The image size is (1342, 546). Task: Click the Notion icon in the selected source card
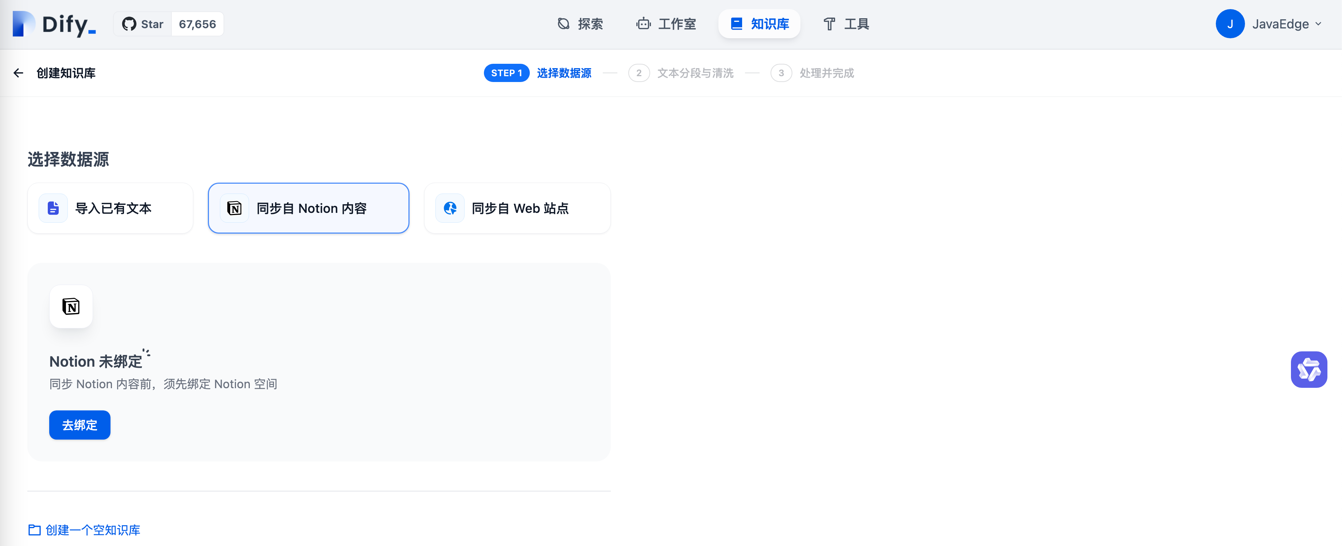[234, 208]
